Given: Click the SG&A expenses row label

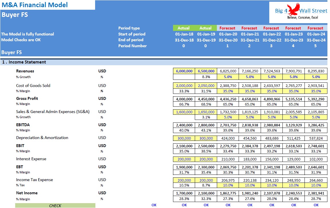Looking at the screenshot, I should tap(53, 112).
